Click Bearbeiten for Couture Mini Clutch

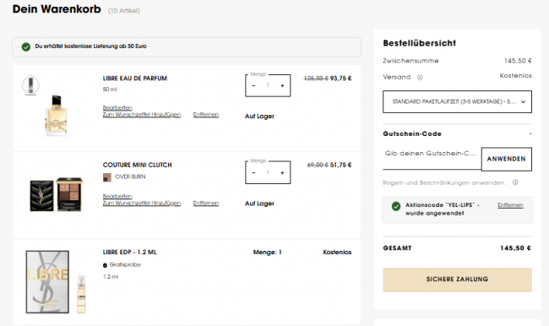pyautogui.click(x=117, y=196)
